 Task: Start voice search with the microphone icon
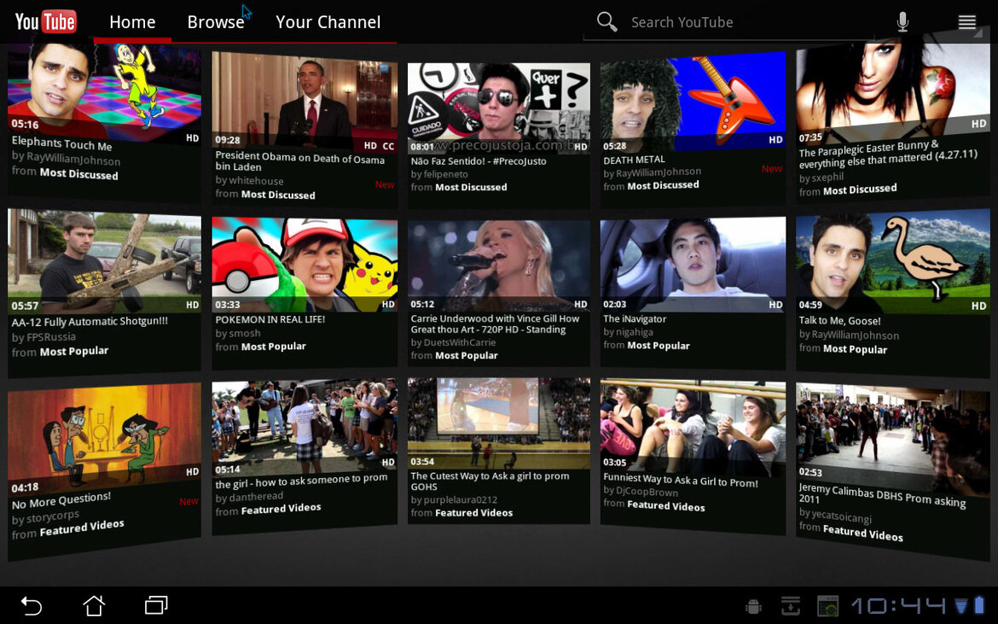[902, 22]
